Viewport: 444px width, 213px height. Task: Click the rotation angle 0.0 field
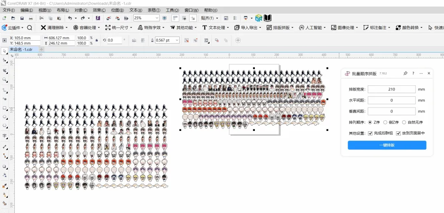(x=114, y=40)
